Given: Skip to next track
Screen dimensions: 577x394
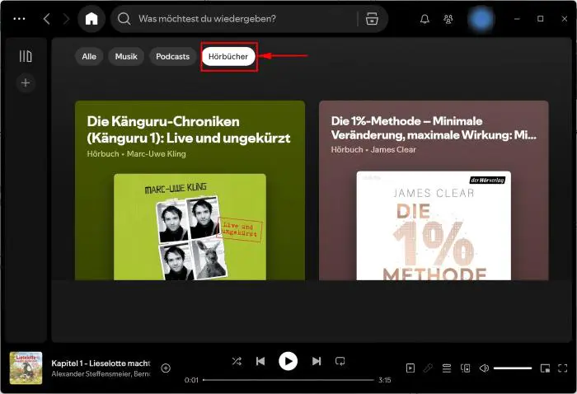Looking at the screenshot, I should point(317,361).
